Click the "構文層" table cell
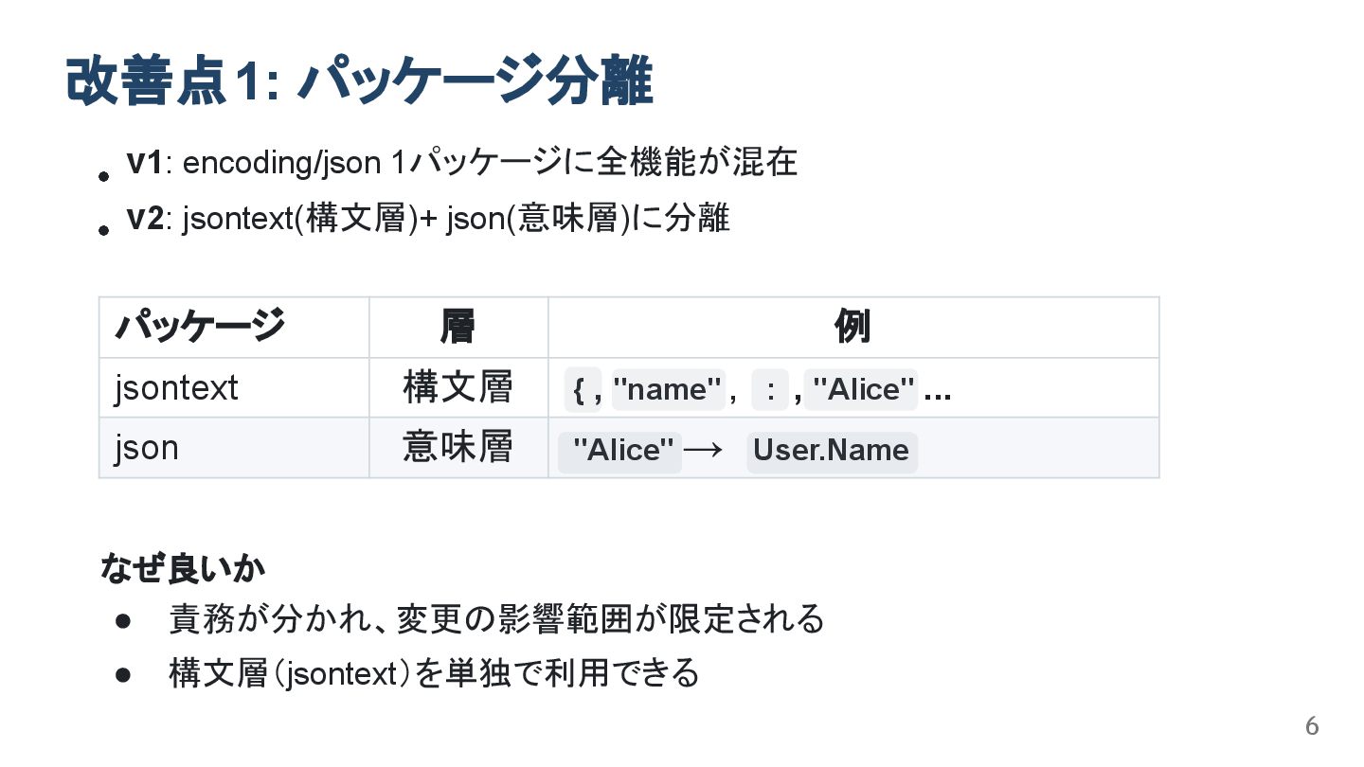1364x767 pixels. (x=458, y=387)
